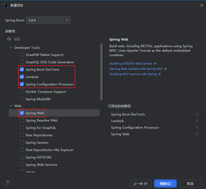This screenshot has width=206, height=189.
Task: Enable Spring HATEOAS checkbox
Action: (22, 157)
